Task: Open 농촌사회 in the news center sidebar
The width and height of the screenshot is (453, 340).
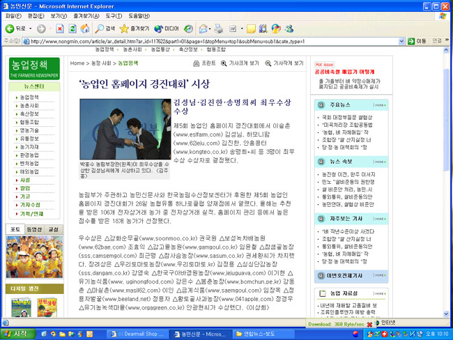Action: [x=29, y=106]
